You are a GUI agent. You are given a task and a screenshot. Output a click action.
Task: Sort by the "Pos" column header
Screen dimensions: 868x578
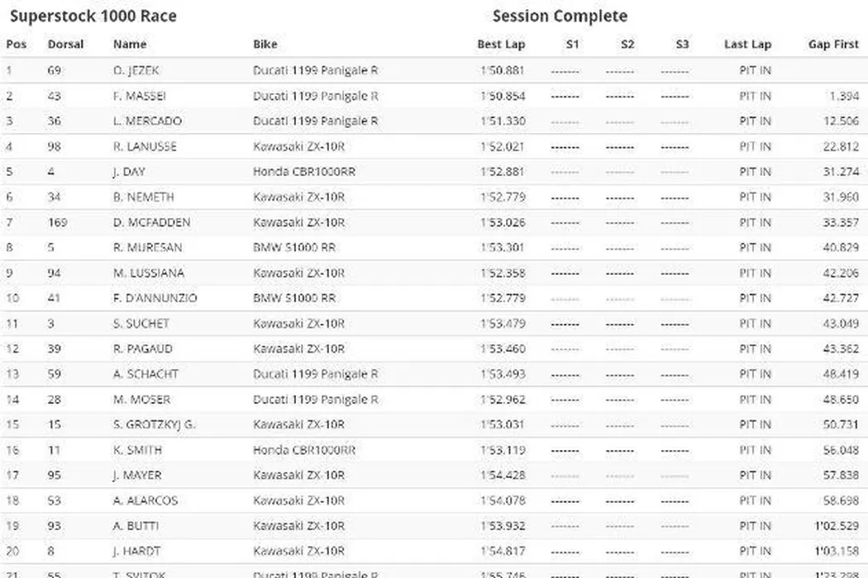[17, 45]
